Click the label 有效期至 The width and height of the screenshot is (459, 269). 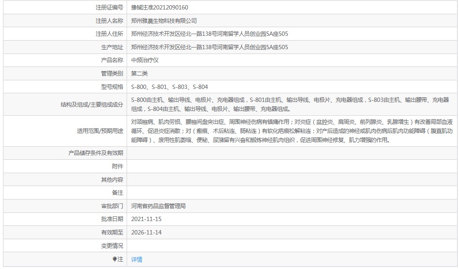click(112, 232)
